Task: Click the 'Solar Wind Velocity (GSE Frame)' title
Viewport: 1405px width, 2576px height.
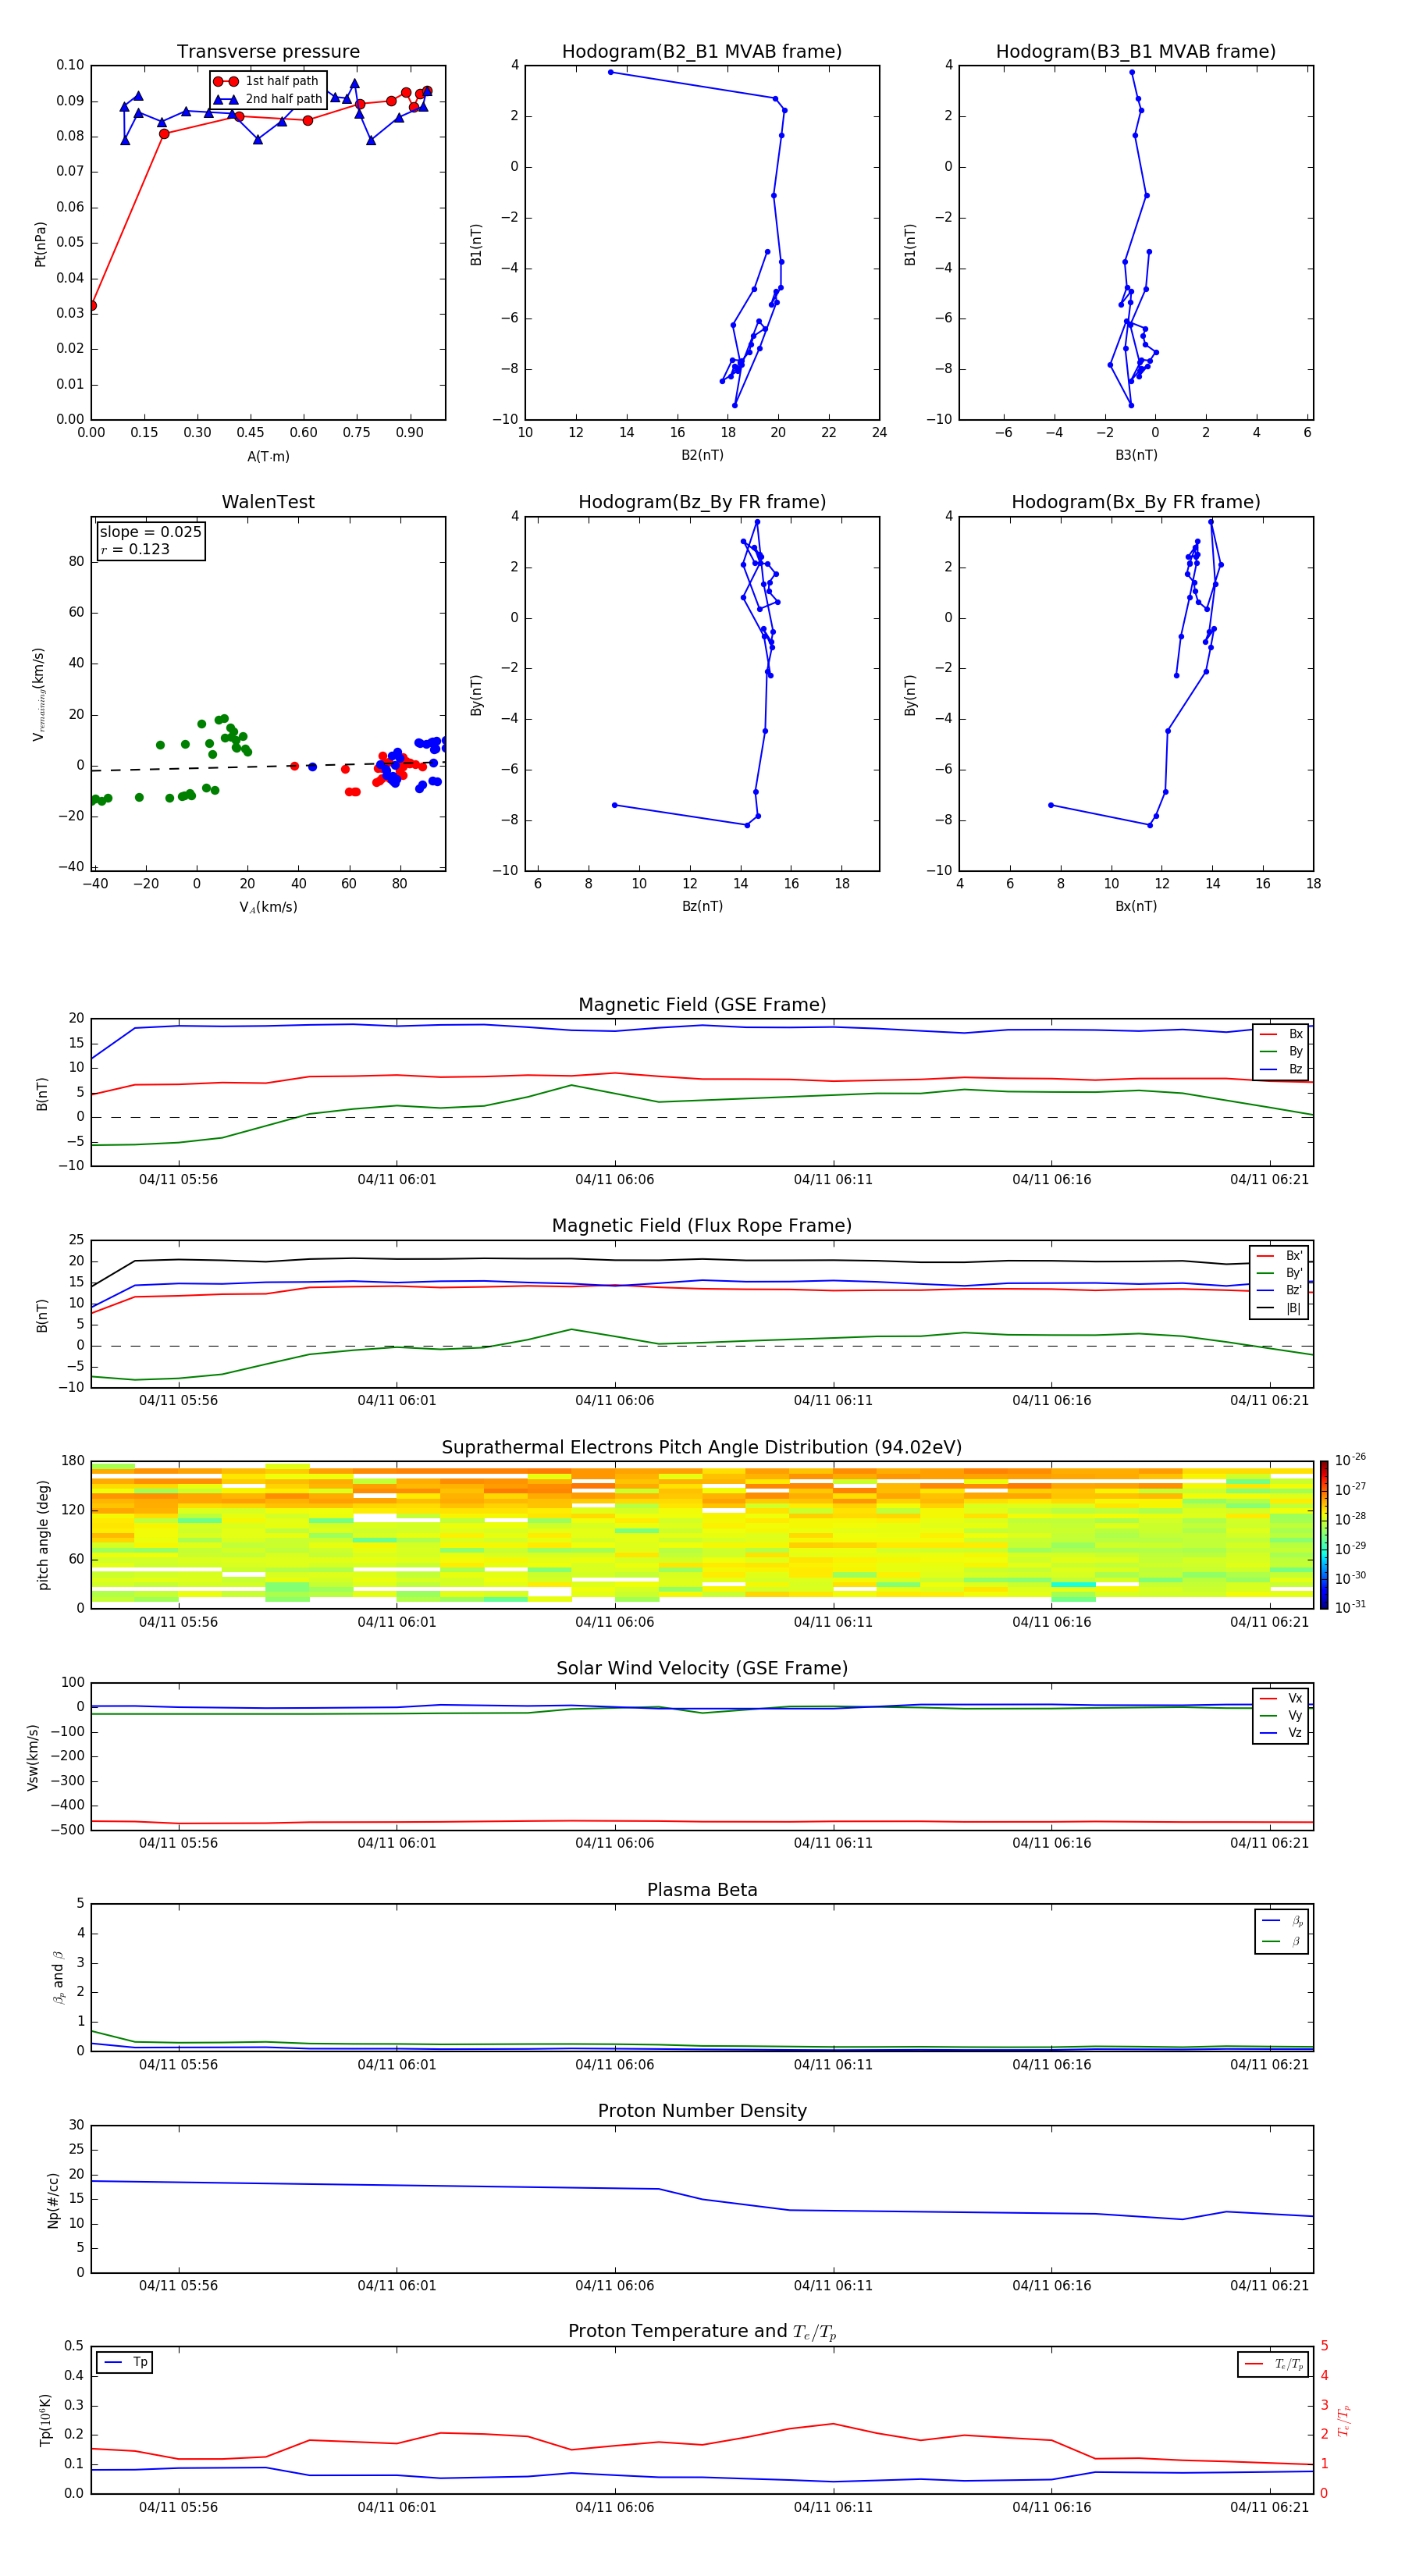Action: 702,1669
